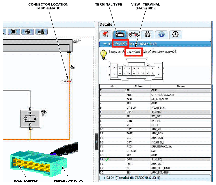
Task: Open the clock history tab
Action: coord(175,35)
